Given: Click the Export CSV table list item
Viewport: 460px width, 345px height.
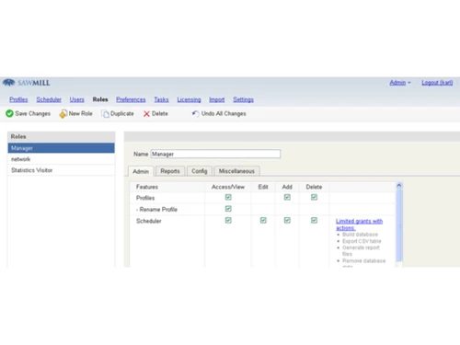Looking at the screenshot, I should click(x=362, y=241).
